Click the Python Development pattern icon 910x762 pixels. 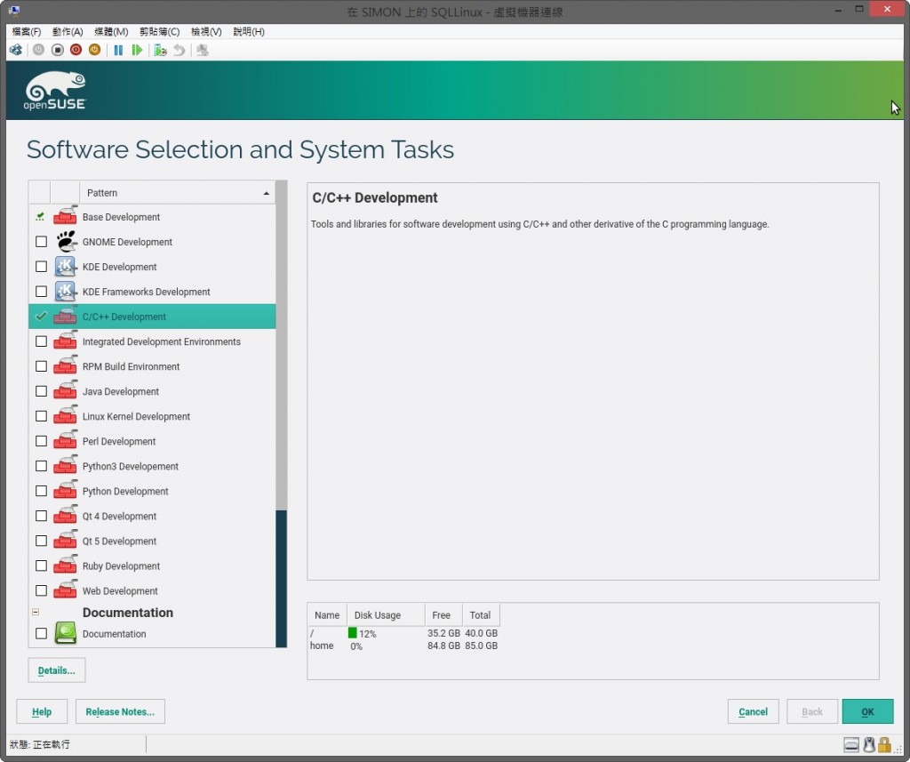point(66,490)
